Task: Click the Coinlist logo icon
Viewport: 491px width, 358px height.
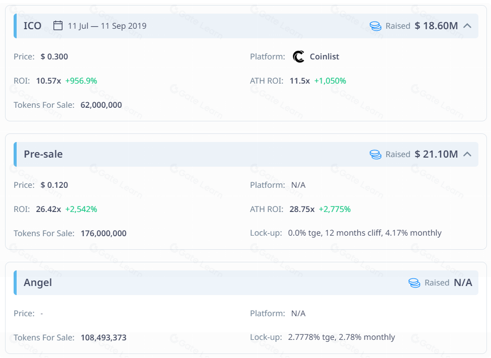Action: [x=298, y=57]
